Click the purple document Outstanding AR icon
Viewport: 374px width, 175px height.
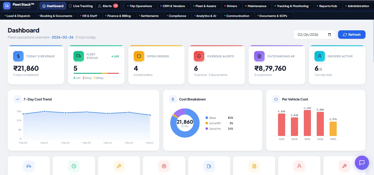click(x=259, y=56)
